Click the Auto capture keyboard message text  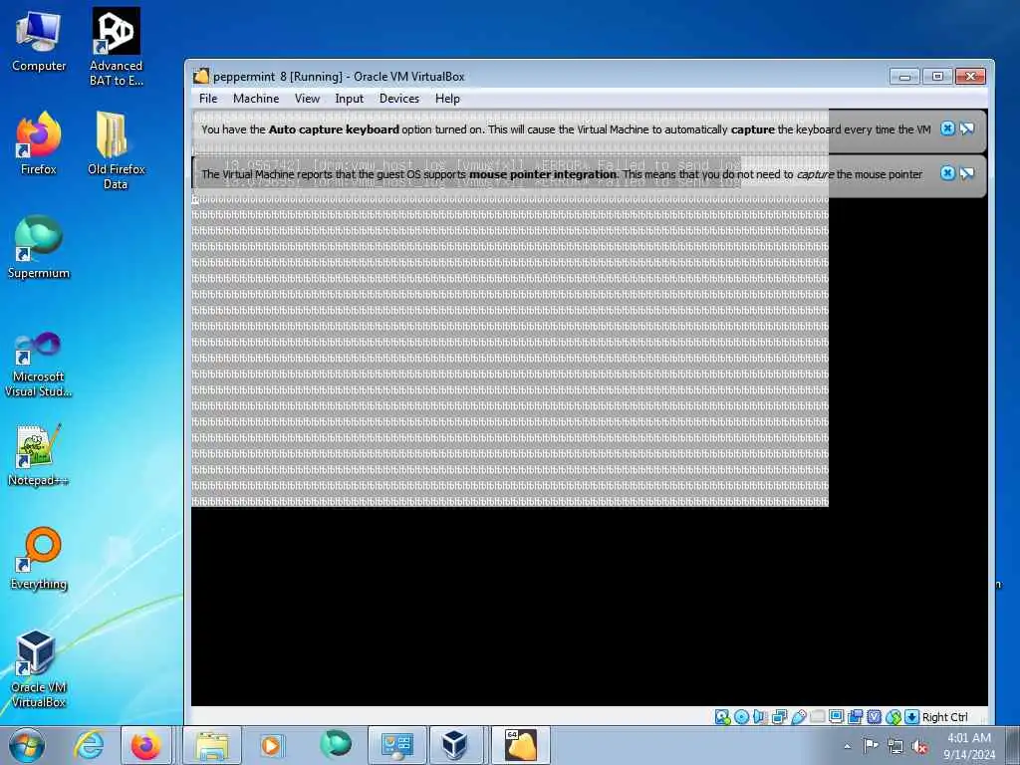566,129
